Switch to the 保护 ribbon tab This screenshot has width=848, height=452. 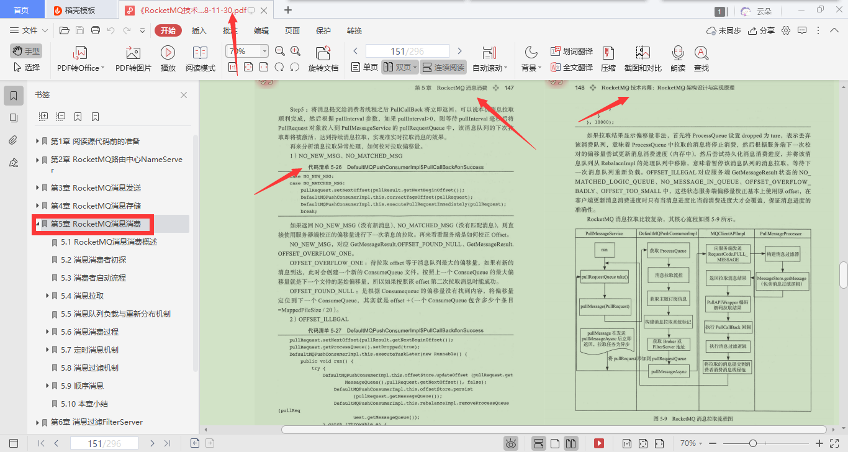click(323, 30)
